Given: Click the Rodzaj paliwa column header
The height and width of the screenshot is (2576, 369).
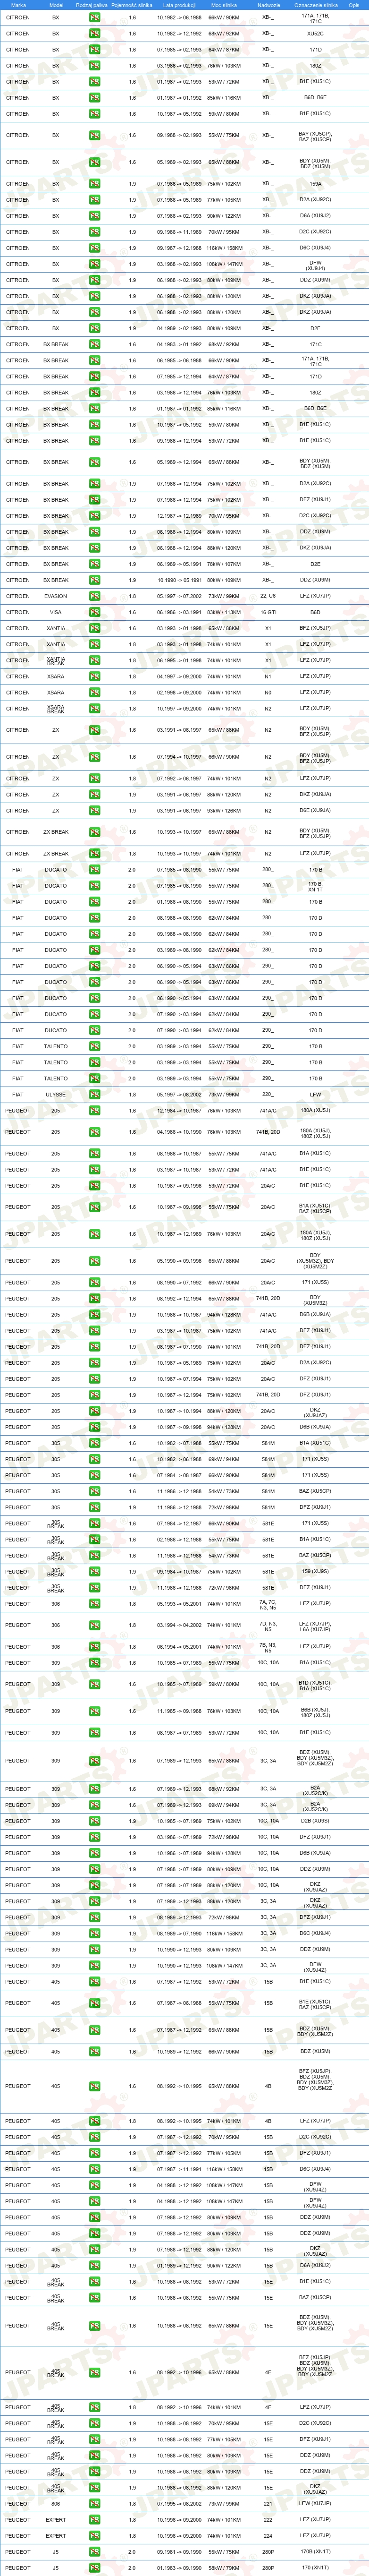Looking at the screenshot, I should click(x=92, y=5).
